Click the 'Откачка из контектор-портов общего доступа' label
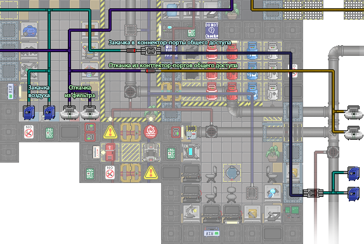Viewport: 364px width, 244px height. click(173, 65)
